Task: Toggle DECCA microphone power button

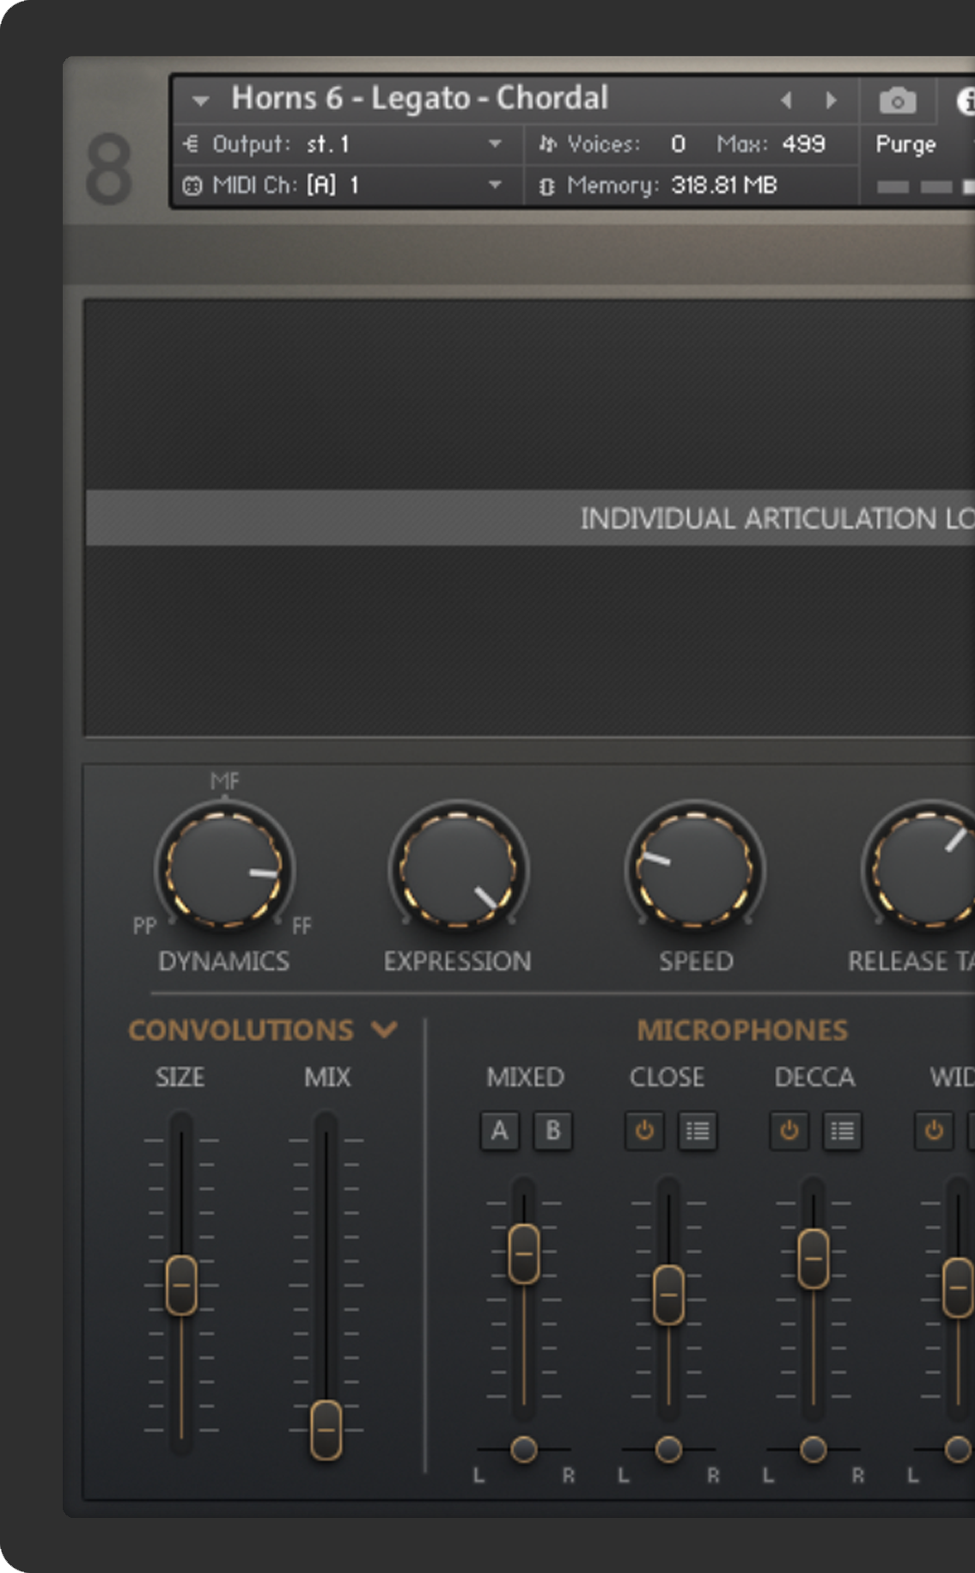Action: [789, 1131]
